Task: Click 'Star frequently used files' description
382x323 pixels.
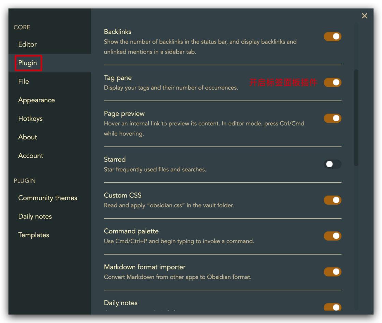Action: (155, 169)
